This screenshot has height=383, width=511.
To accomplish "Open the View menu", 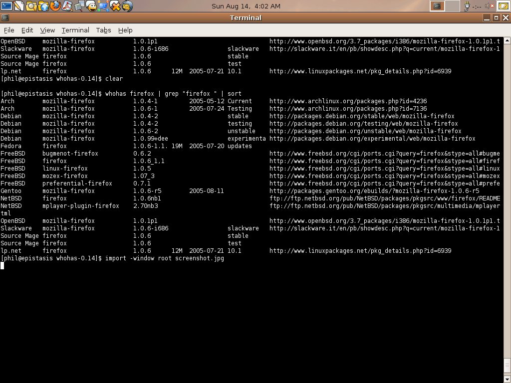I will coord(47,30).
